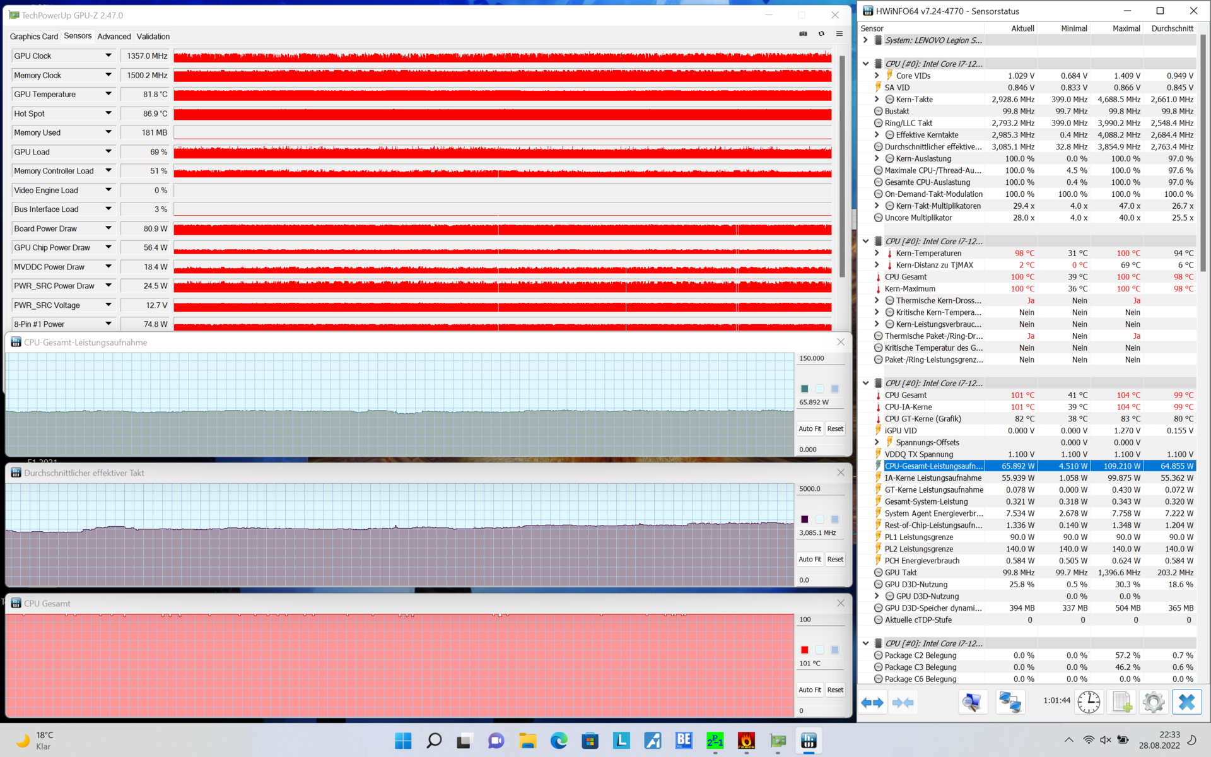
Task: Open the GPU-Z hamburger menu
Action: click(x=840, y=34)
